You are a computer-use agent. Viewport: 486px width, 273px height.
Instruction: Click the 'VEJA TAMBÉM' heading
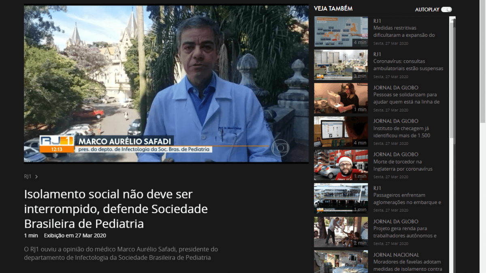[x=333, y=8]
